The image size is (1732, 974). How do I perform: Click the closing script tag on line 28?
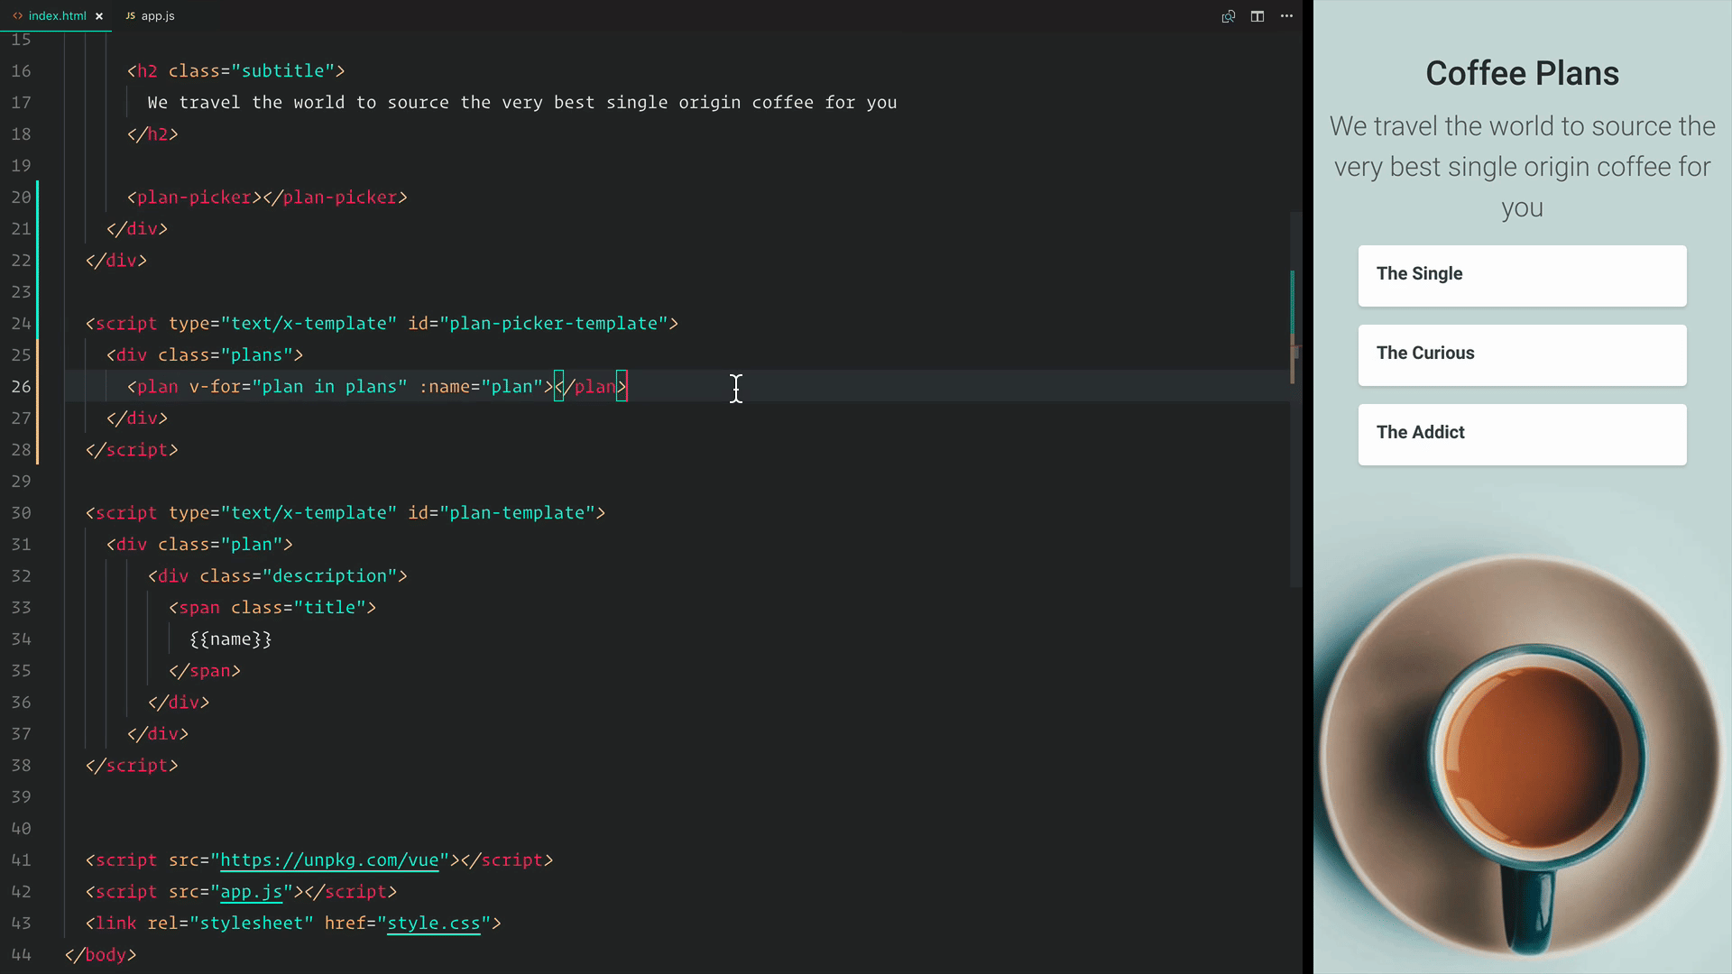pyautogui.click(x=132, y=450)
